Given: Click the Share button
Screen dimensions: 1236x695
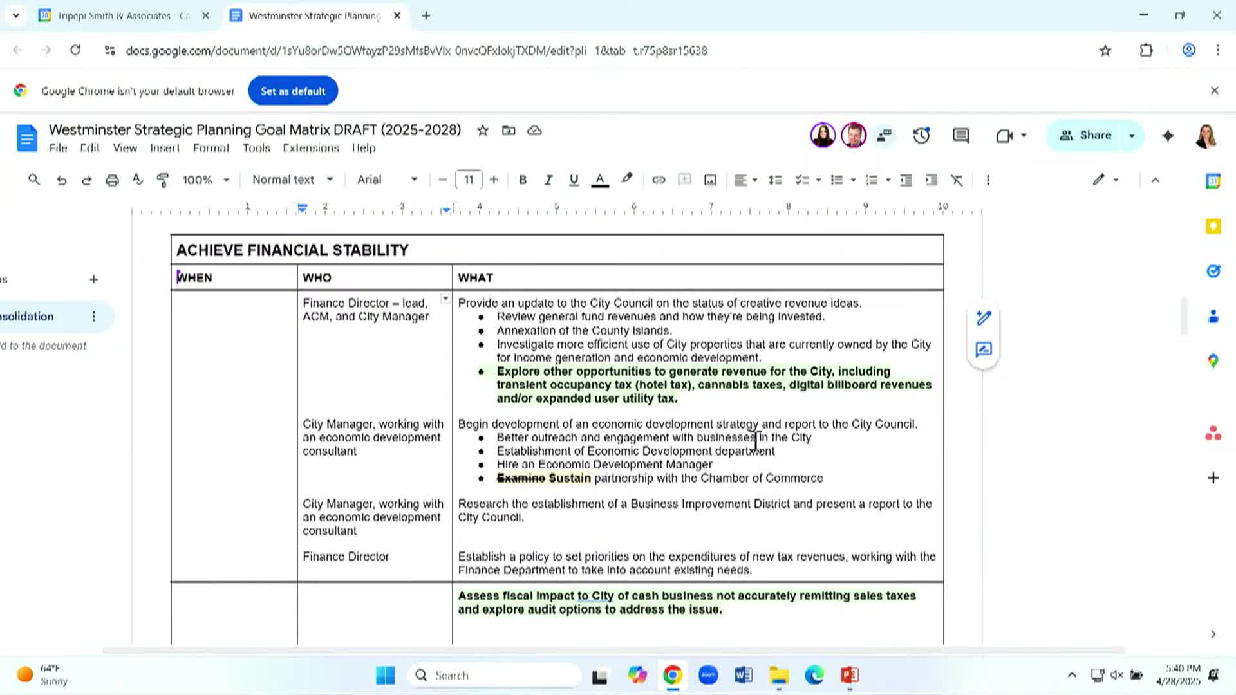Looking at the screenshot, I should (1086, 136).
